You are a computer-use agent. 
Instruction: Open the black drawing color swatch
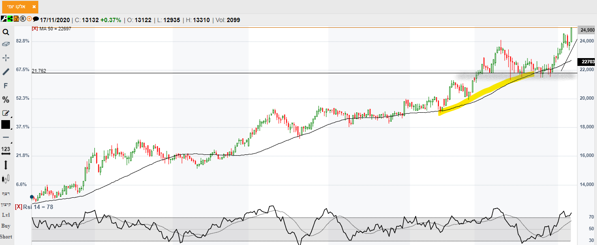(x=6, y=124)
